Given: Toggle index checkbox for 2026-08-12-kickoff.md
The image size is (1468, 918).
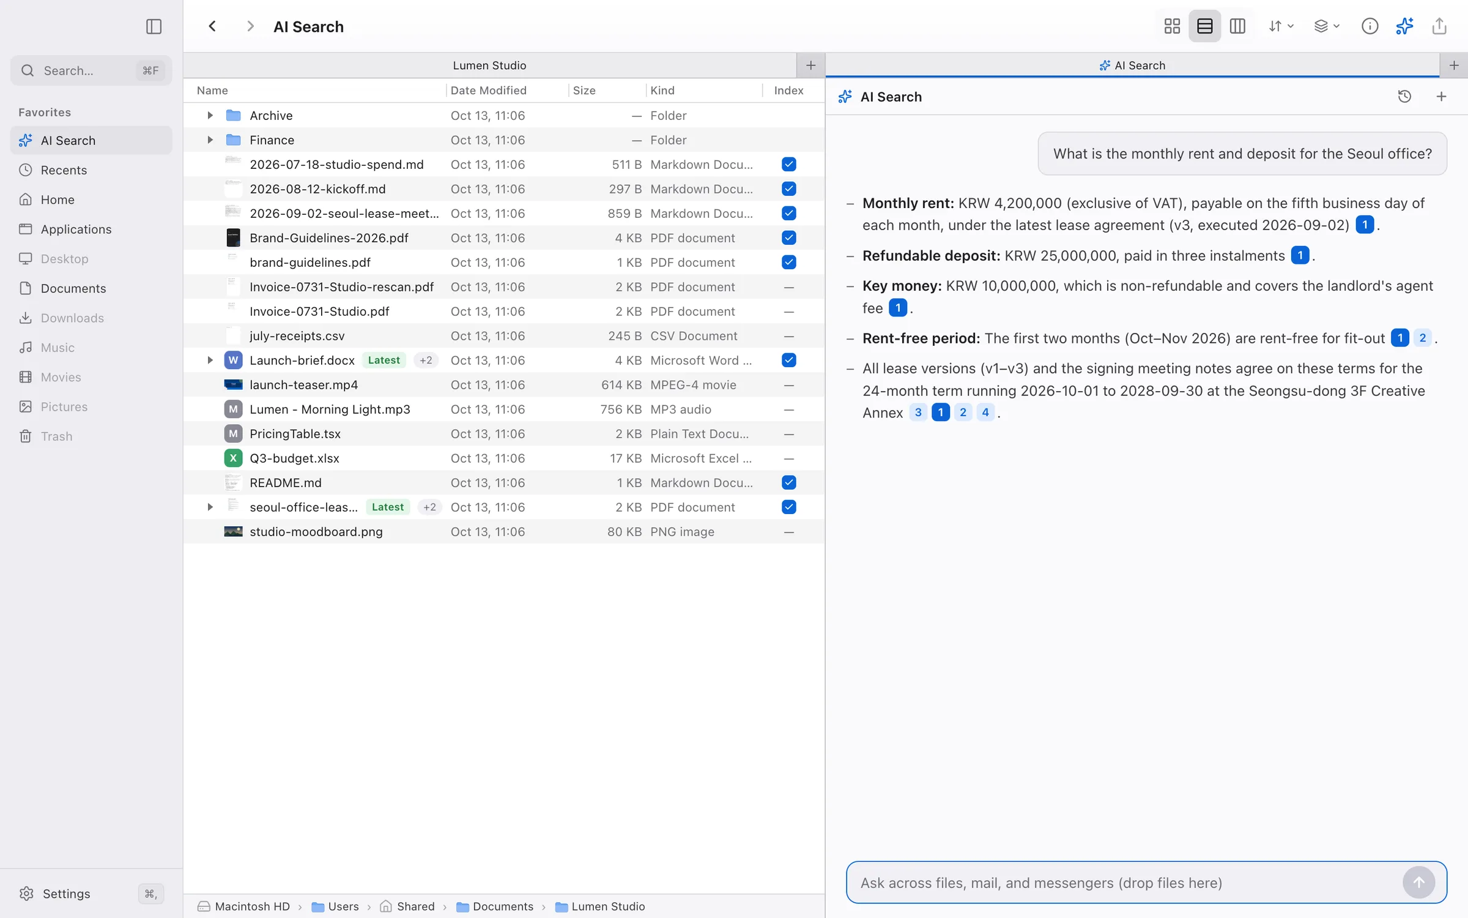Looking at the screenshot, I should [x=788, y=189].
